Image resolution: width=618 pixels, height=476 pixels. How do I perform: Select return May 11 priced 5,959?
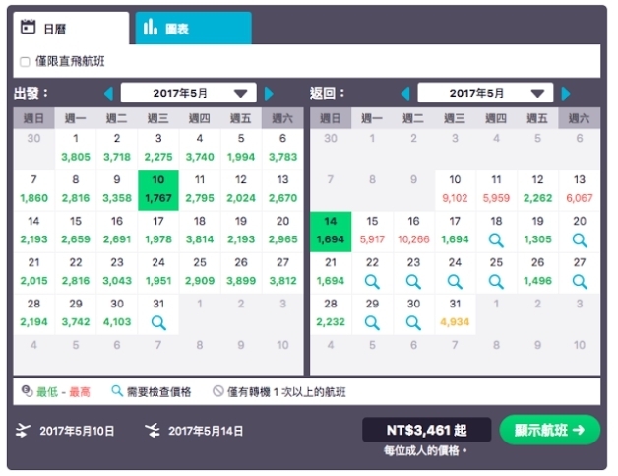[496, 190]
